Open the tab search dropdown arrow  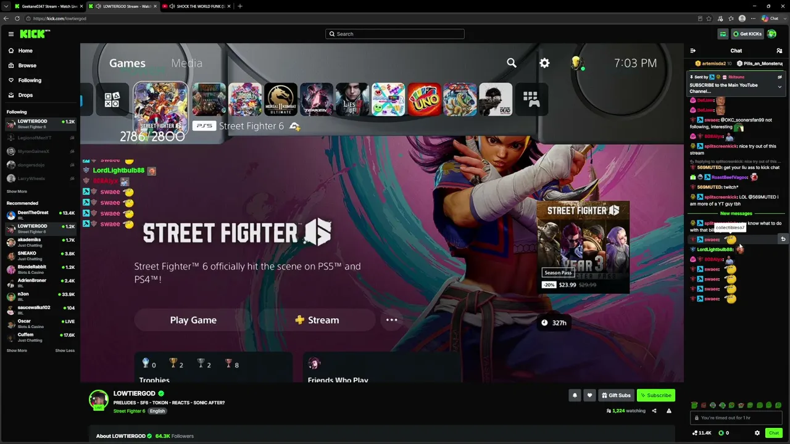tap(6, 6)
